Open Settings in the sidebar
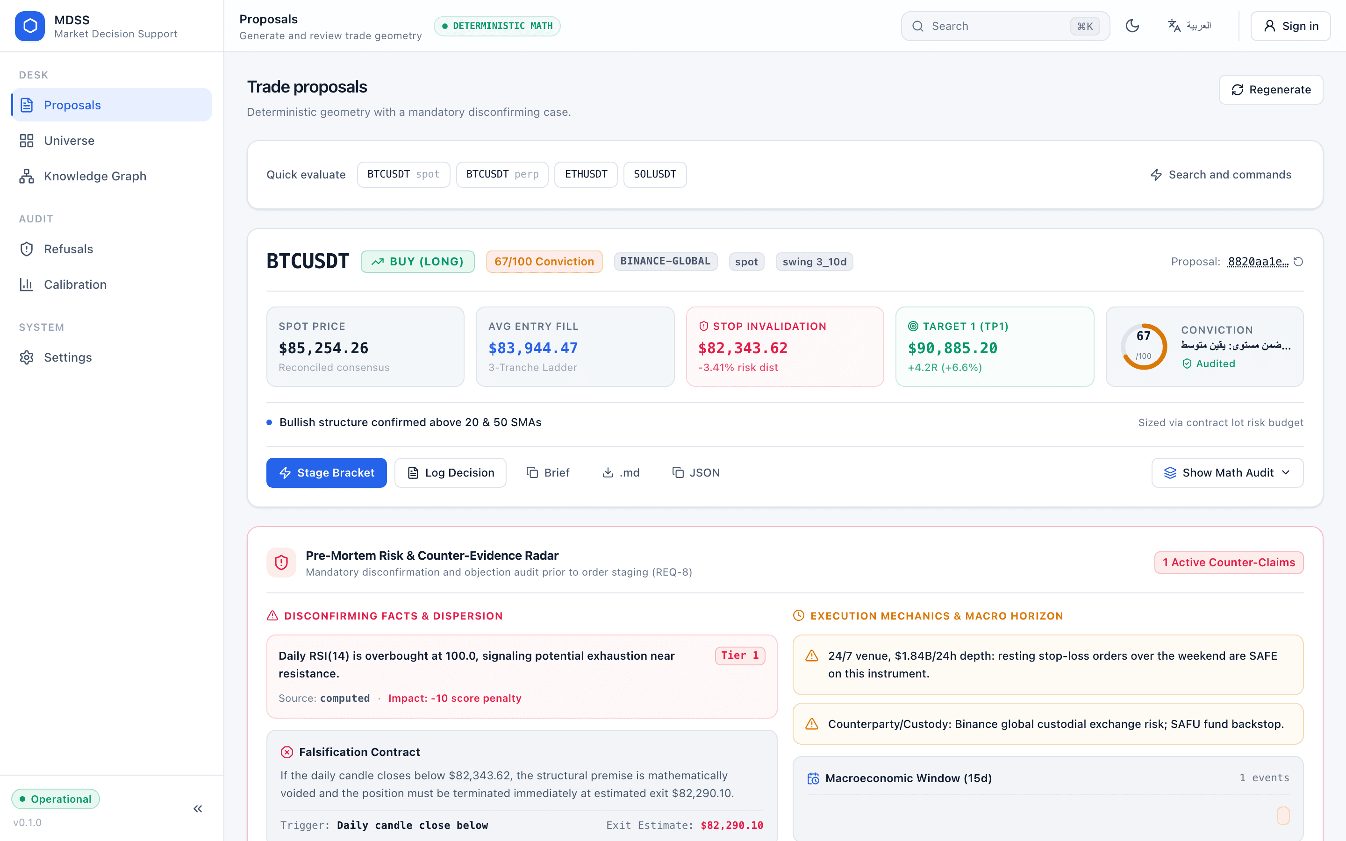1346x841 pixels. click(x=112, y=357)
